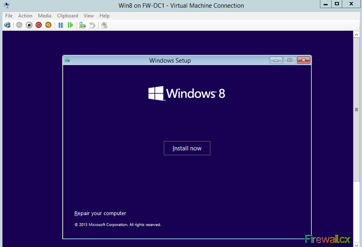The width and height of the screenshot is (362, 247).
Task: Maximize the Windows Setup dialog
Action: (x=290, y=60)
